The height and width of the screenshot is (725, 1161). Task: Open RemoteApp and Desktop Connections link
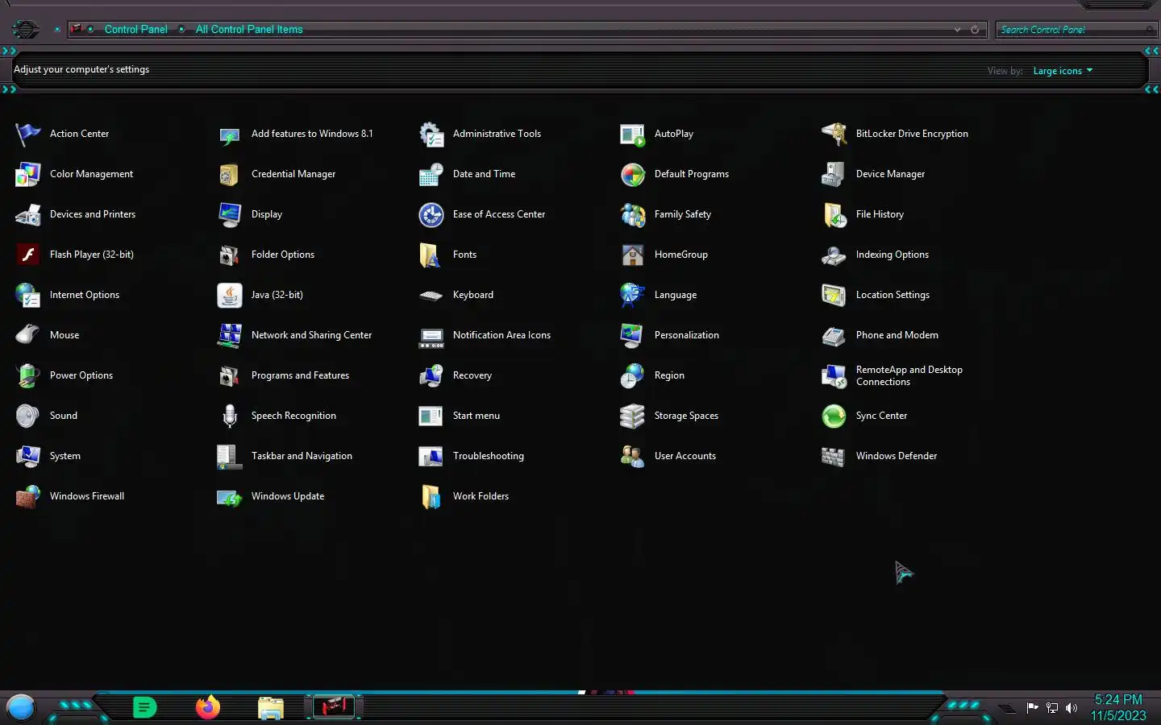point(909,375)
